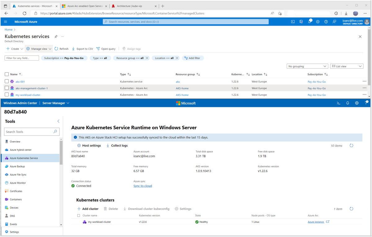Expand the Server Manager dropdown

[x=56, y=103]
